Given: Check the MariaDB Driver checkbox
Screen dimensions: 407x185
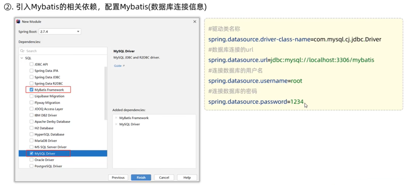Looking at the screenshot, I should (x=31, y=141).
